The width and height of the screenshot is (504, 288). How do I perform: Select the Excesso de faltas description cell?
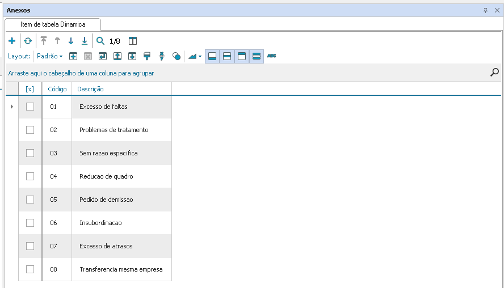click(x=122, y=107)
